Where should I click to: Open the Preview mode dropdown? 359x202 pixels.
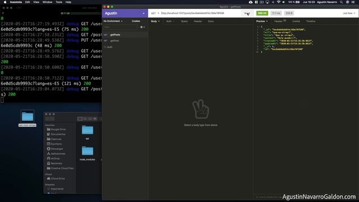[262, 21]
